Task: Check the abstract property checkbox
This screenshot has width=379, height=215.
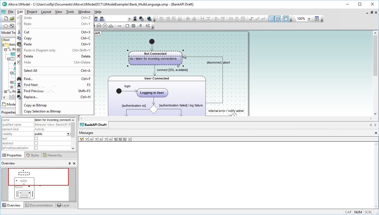Action: tap(36, 143)
